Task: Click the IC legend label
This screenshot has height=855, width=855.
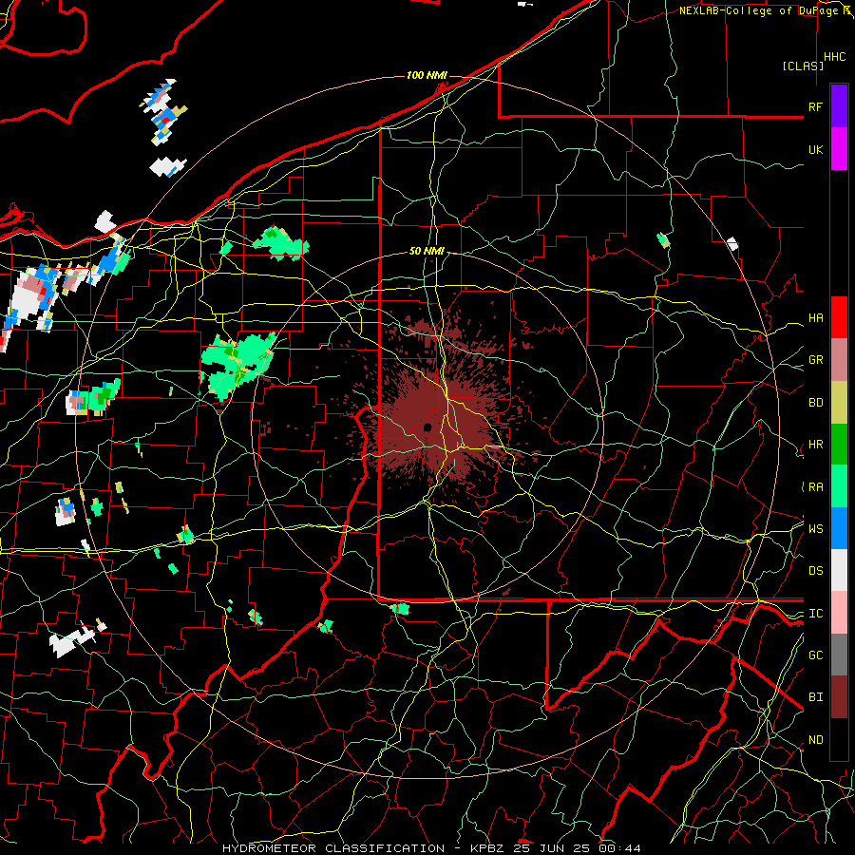Action: 815,614
